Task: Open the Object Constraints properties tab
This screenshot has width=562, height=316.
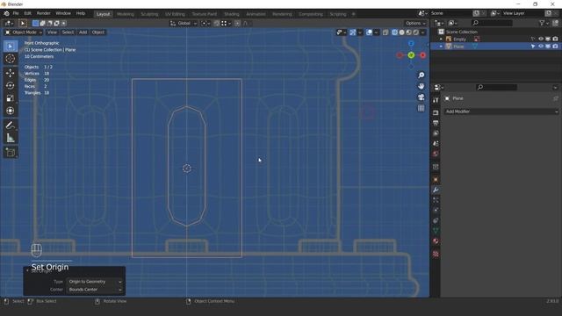Action: click(436, 220)
